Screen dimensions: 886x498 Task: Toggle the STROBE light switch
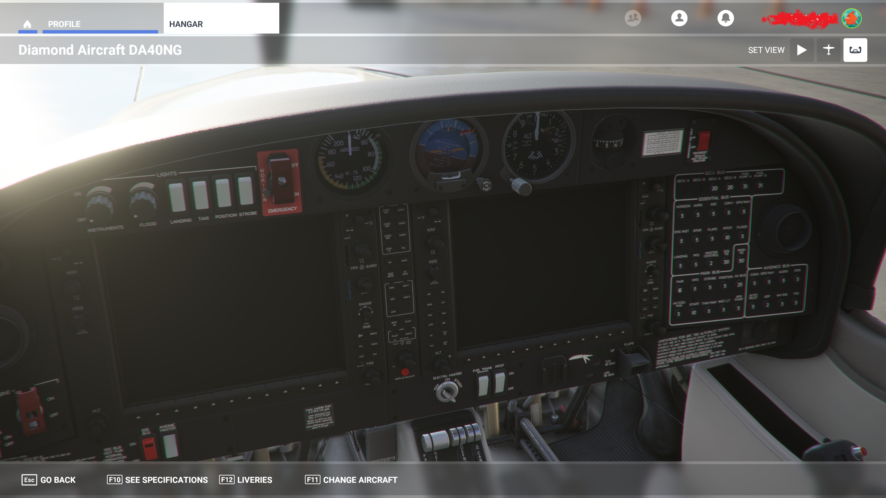[246, 190]
